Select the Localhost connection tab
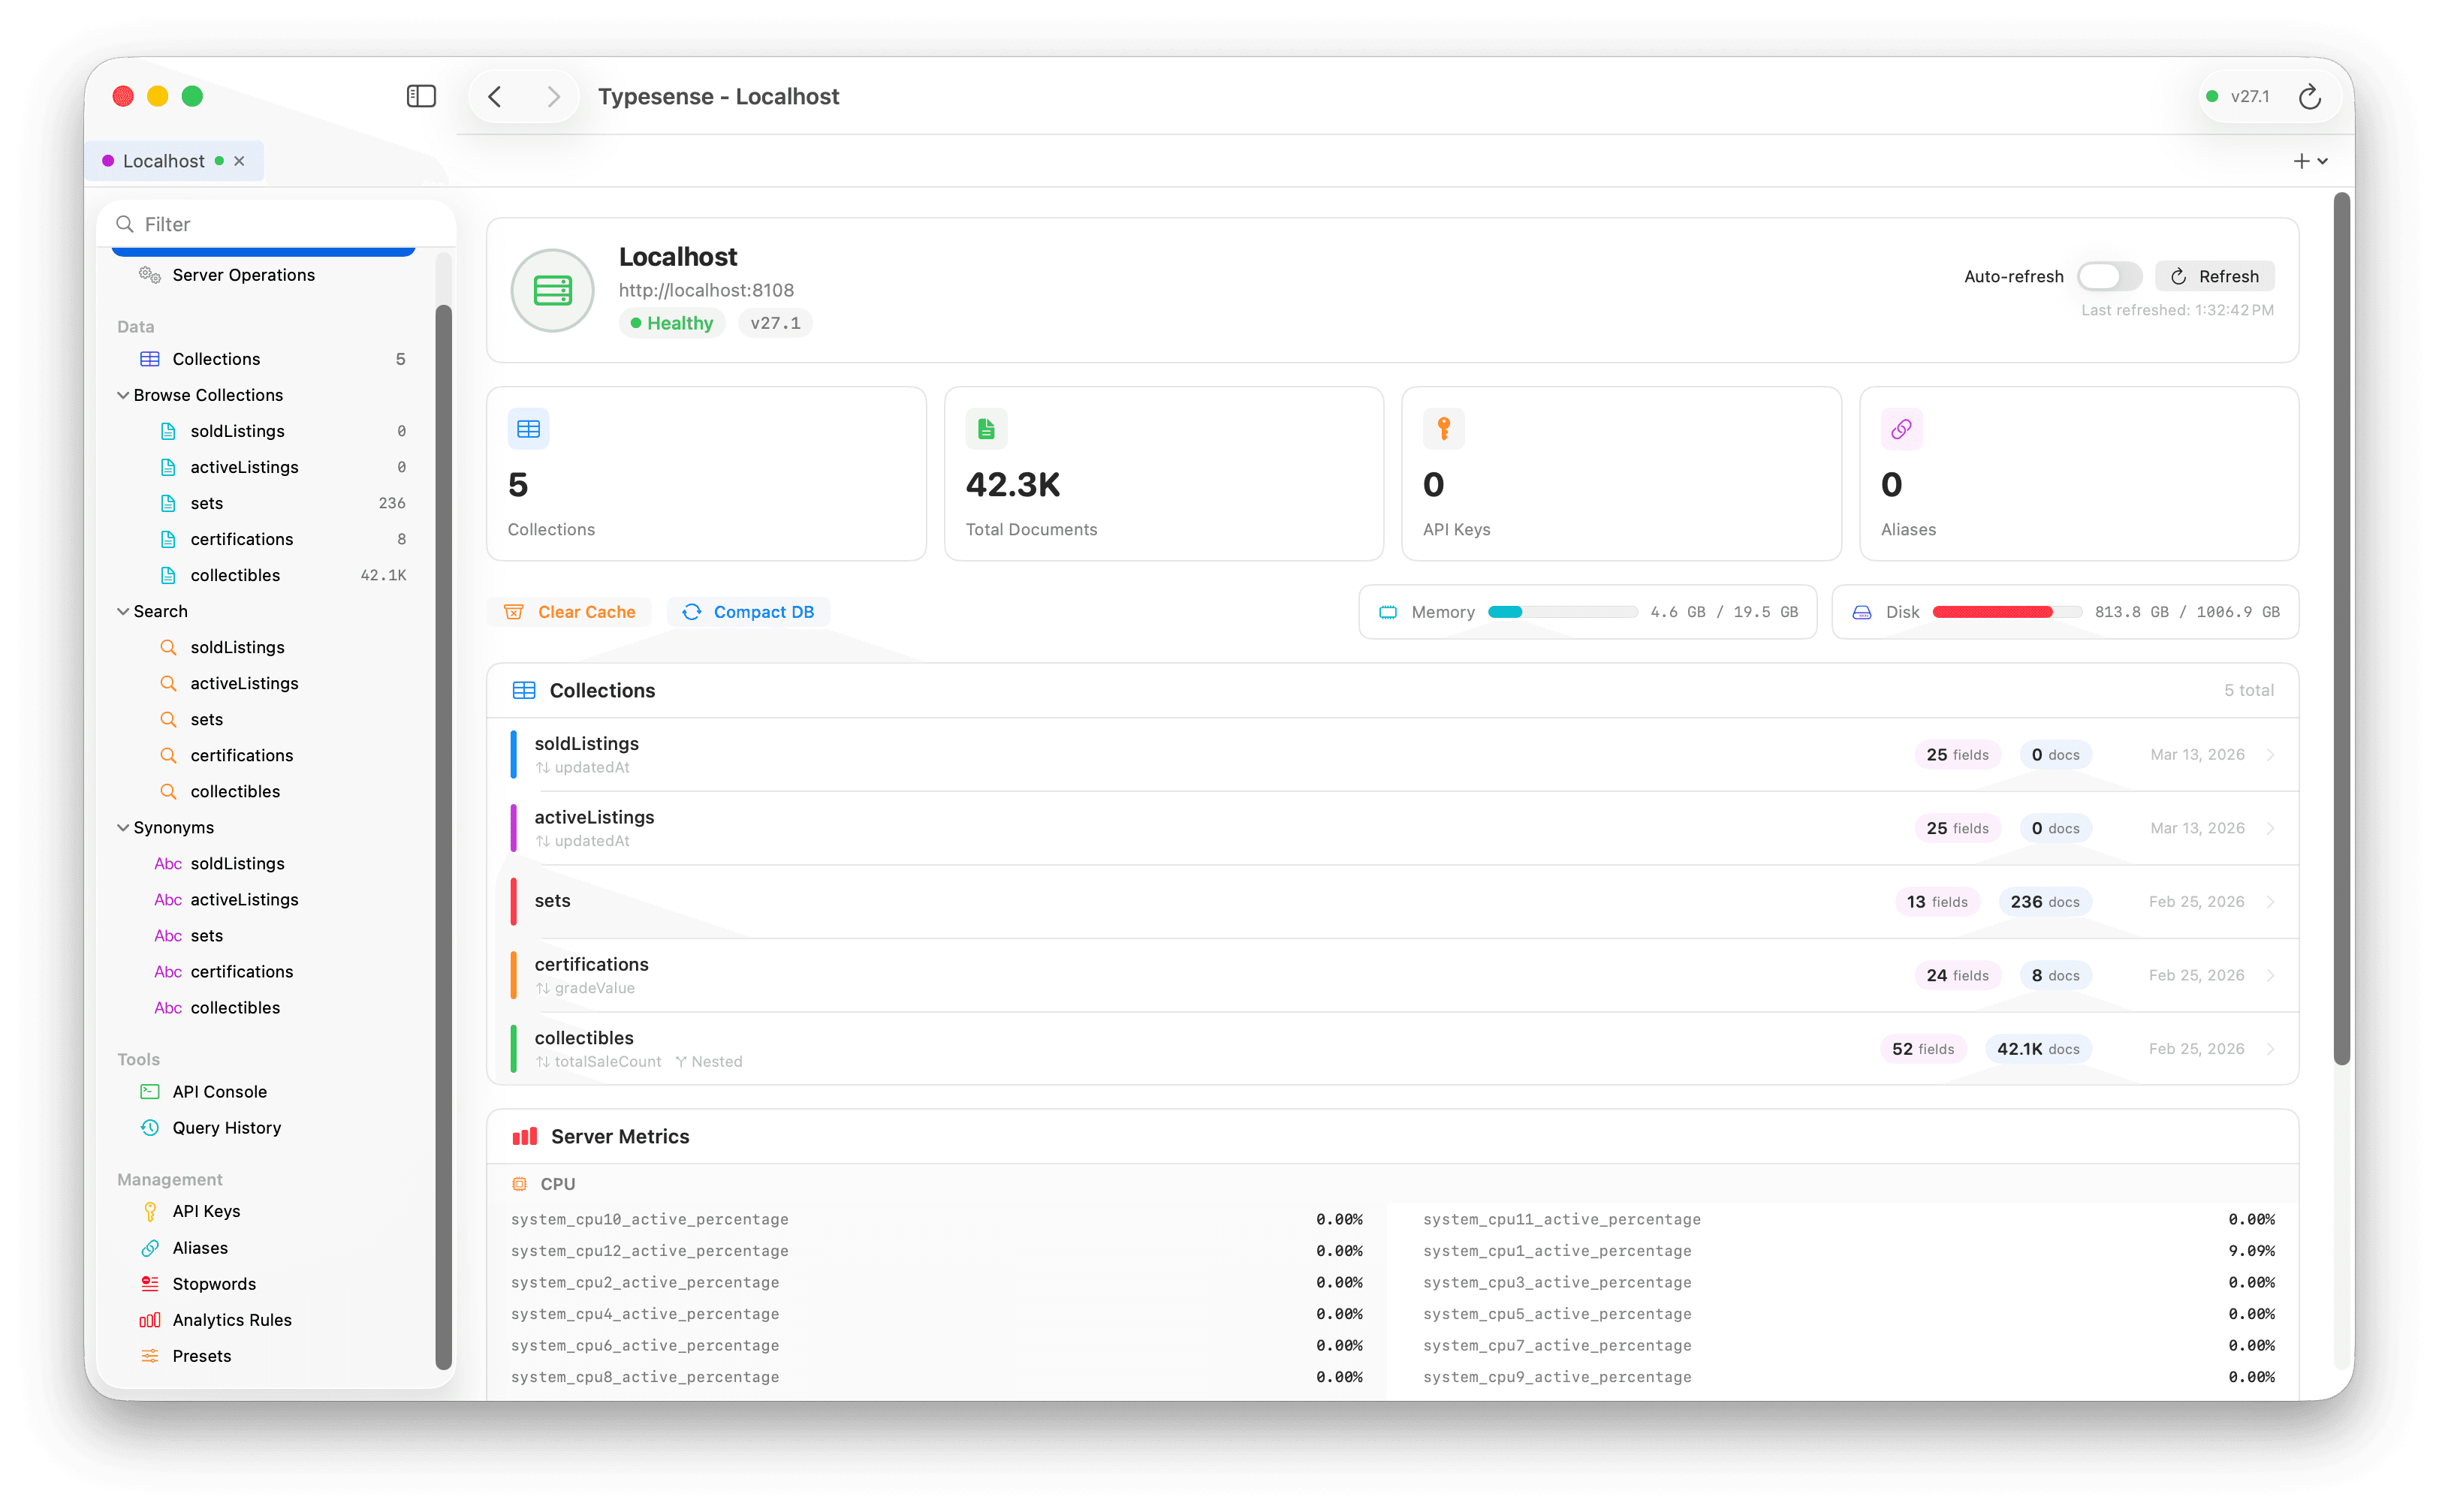The height and width of the screenshot is (1512, 2439). (164, 160)
